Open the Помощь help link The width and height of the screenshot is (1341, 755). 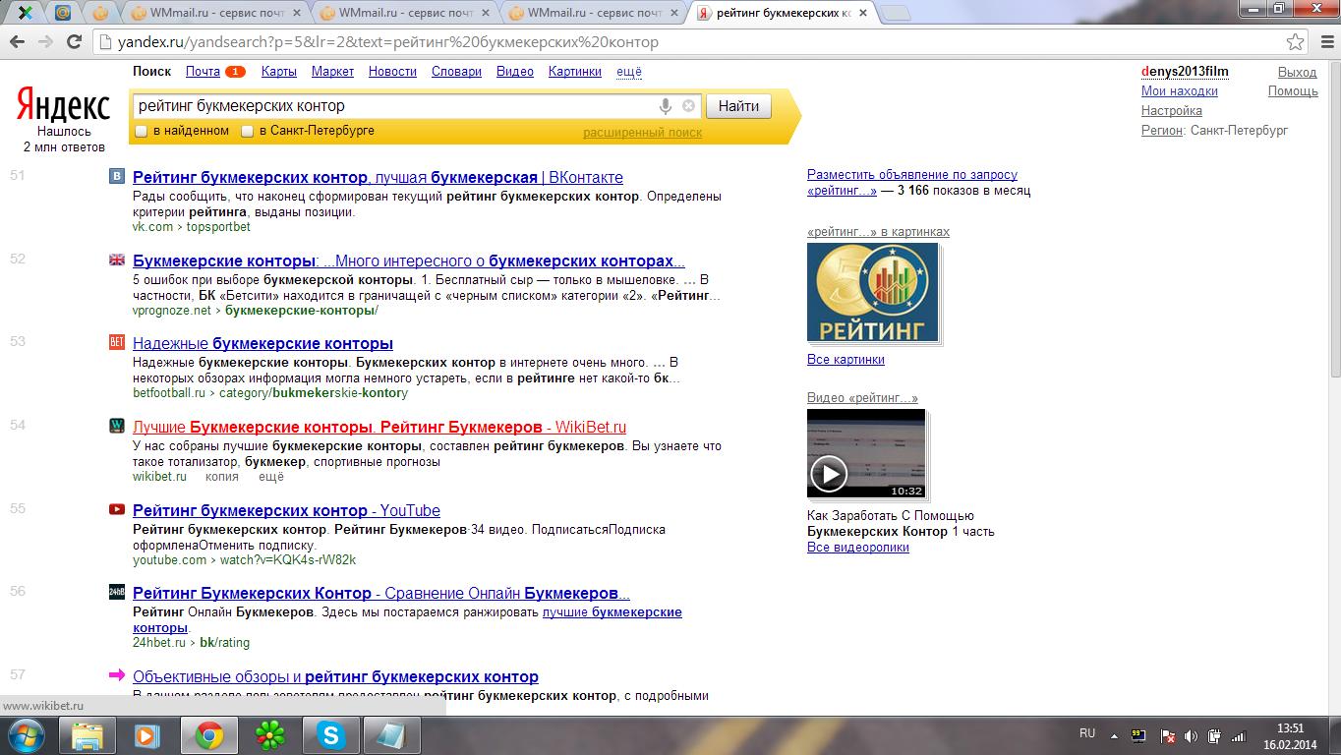pos(1293,91)
